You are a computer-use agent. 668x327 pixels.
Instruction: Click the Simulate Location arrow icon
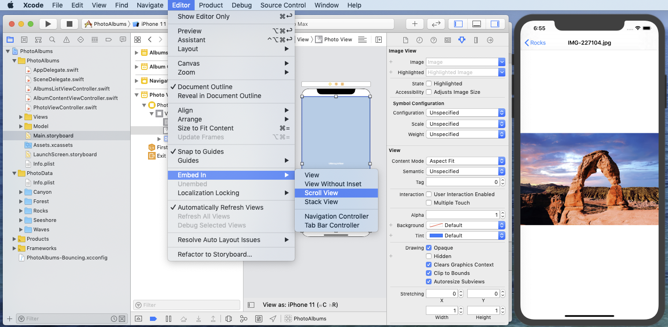point(273,319)
